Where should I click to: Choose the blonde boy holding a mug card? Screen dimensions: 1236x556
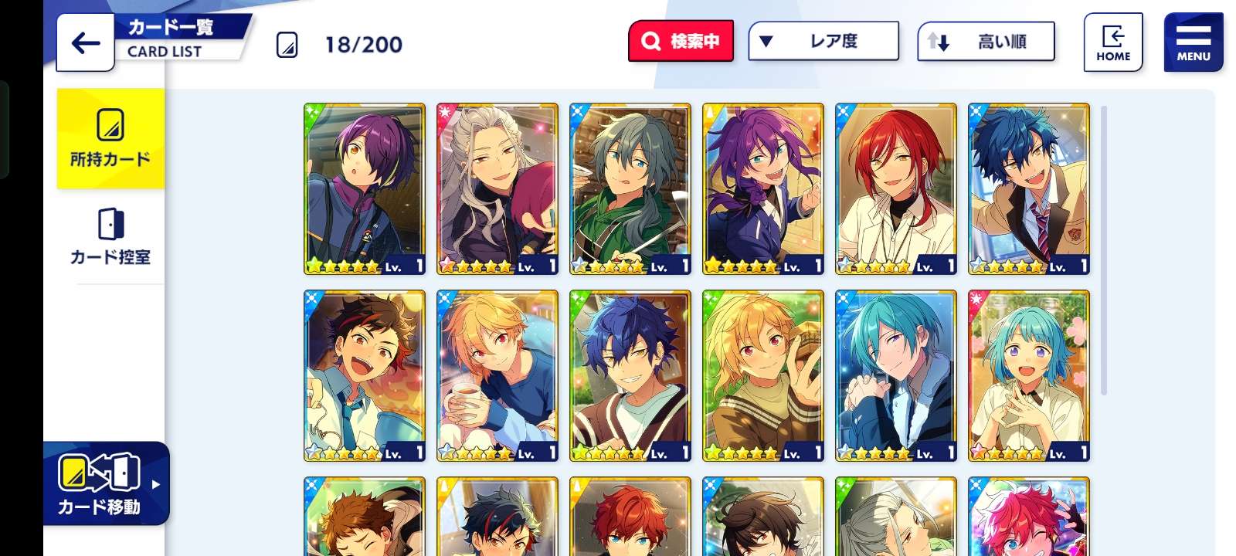coord(497,376)
